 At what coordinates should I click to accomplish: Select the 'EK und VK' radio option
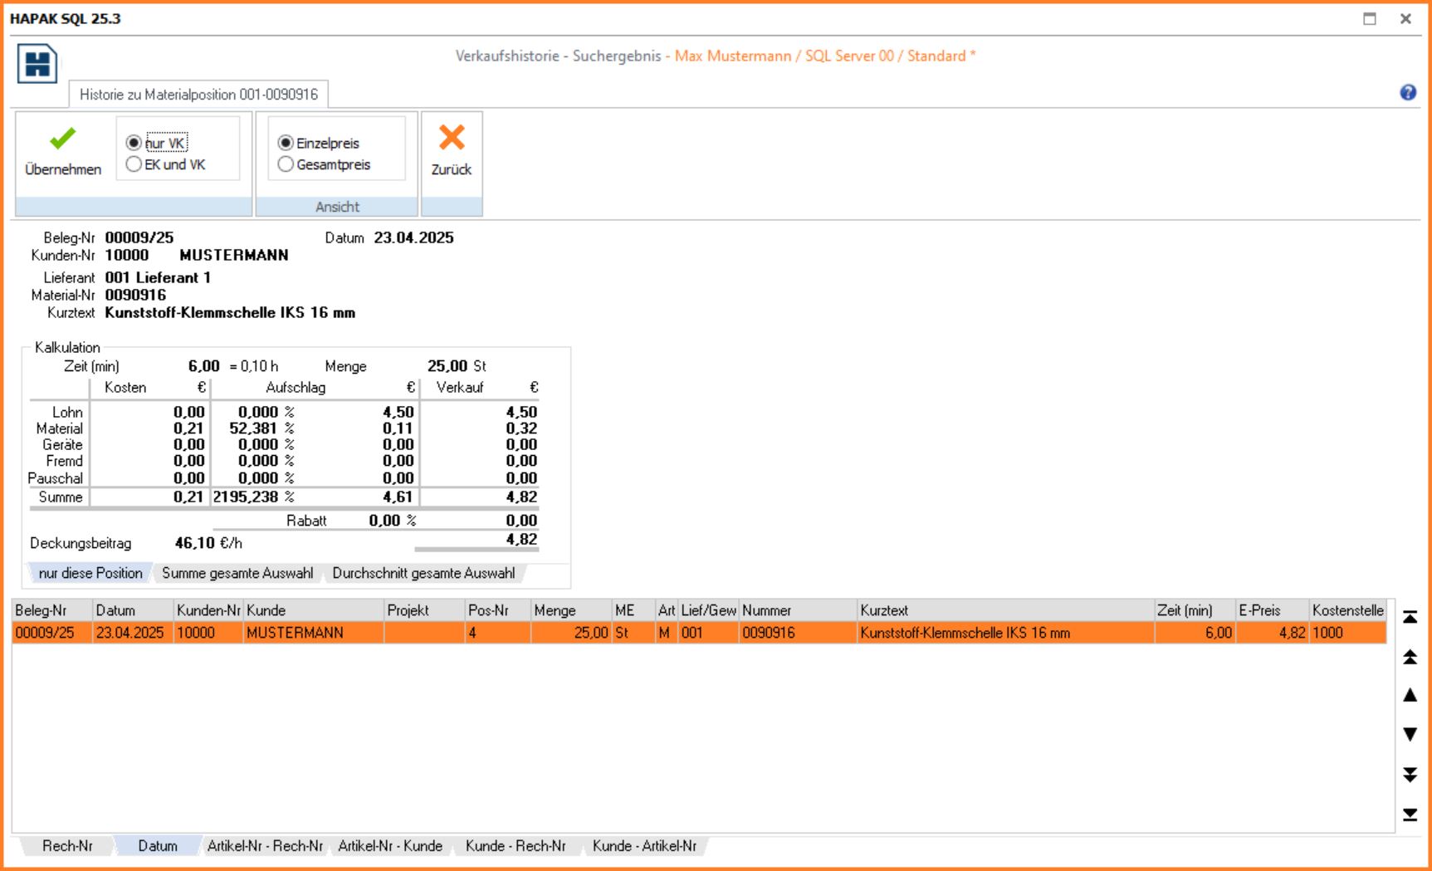click(134, 164)
